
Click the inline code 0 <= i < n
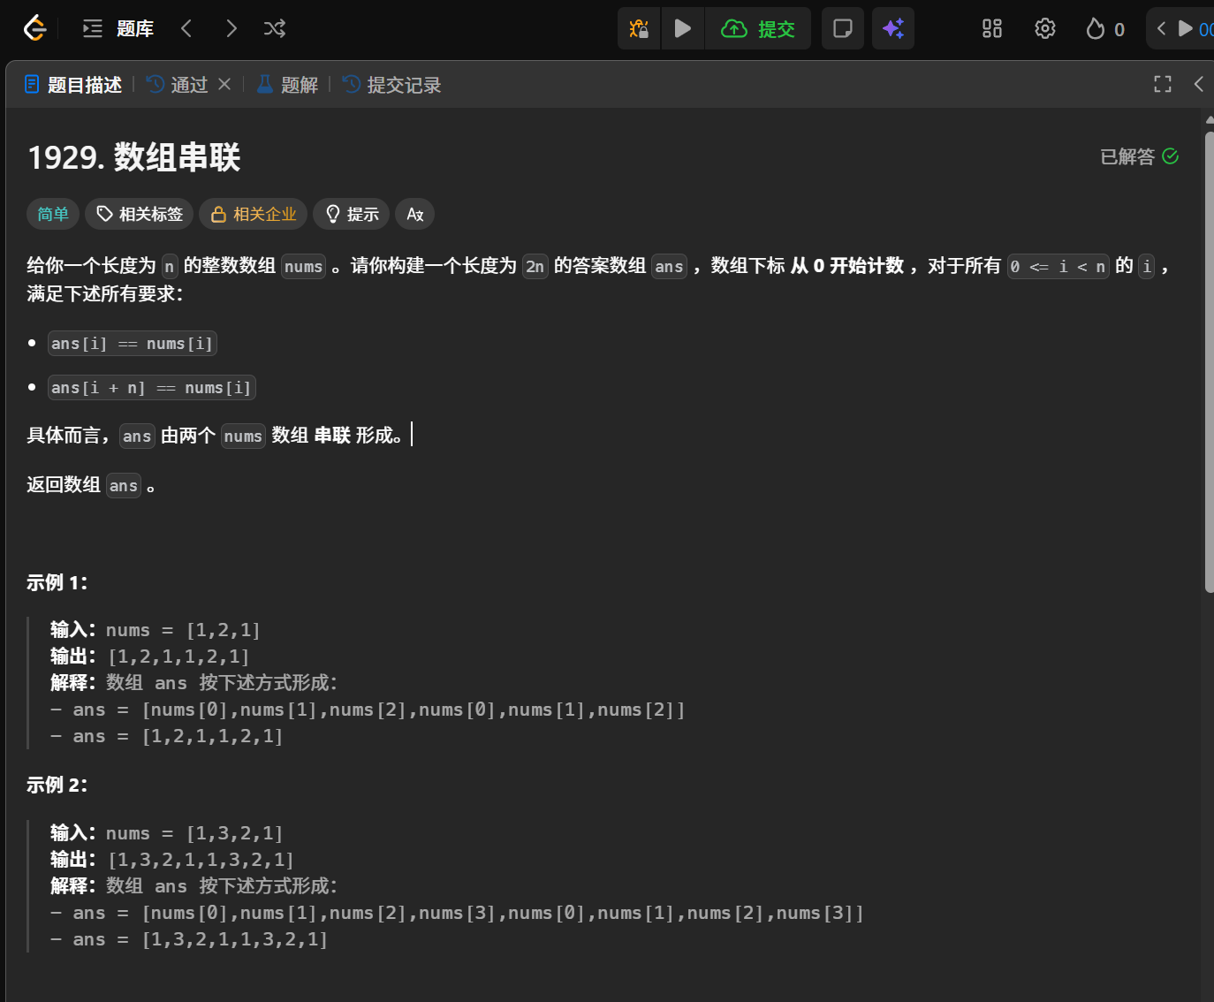[x=1058, y=266]
